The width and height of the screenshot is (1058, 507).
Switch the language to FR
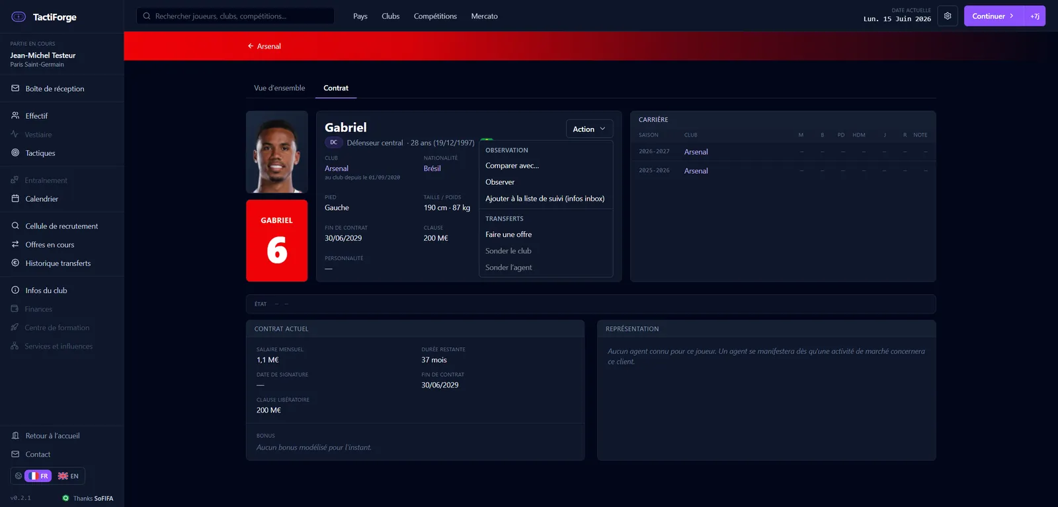38,476
